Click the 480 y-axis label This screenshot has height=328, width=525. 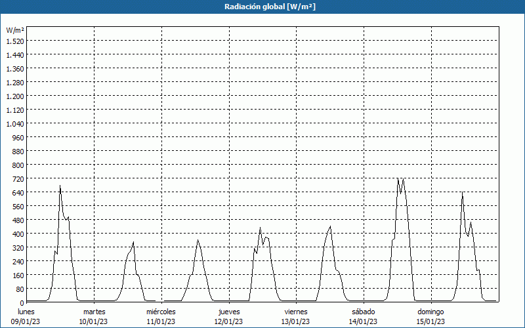click(x=19, y=220)
